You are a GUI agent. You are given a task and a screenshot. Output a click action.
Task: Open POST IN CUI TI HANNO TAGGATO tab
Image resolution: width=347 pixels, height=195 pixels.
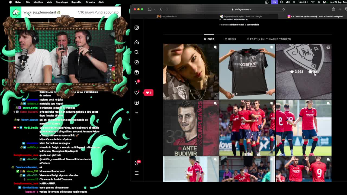click(x=269, y=39)
